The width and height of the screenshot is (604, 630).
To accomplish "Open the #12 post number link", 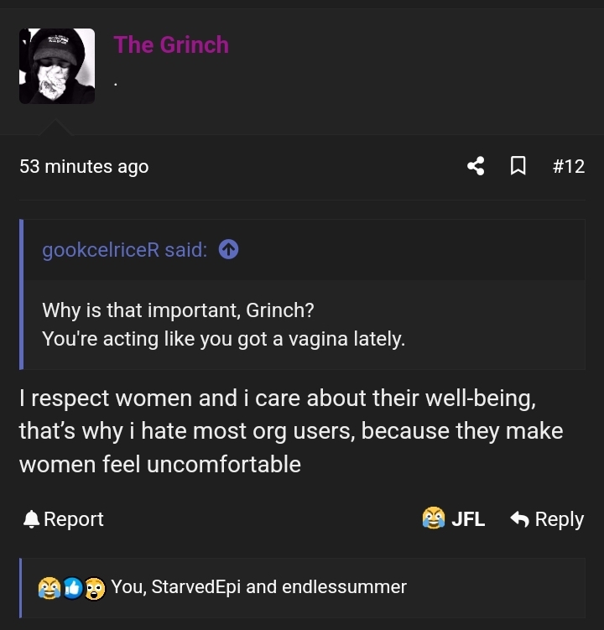I will tap(568, 166).
